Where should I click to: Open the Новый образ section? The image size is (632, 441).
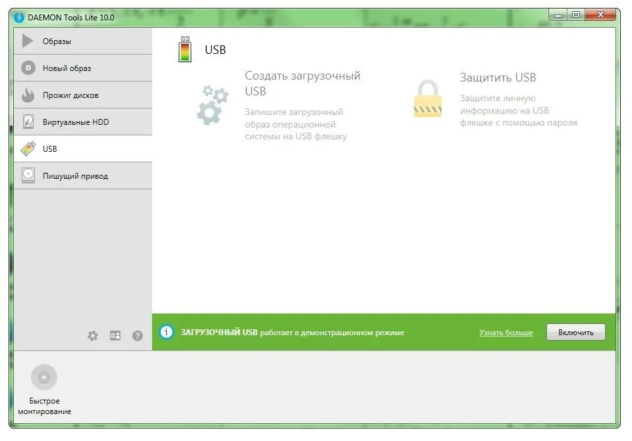tap(83, 68)
